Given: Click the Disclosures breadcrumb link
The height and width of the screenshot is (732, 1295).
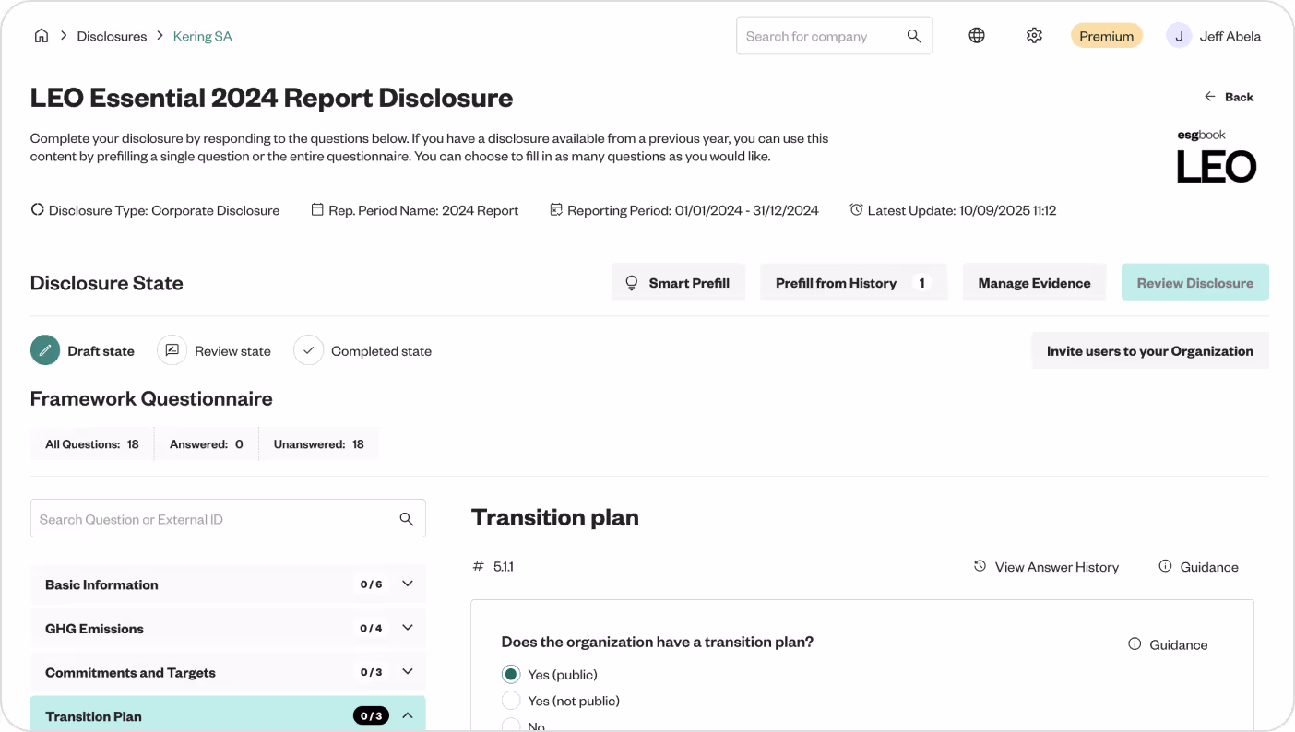Looking at the screenshot, I should tap(112, 36).
